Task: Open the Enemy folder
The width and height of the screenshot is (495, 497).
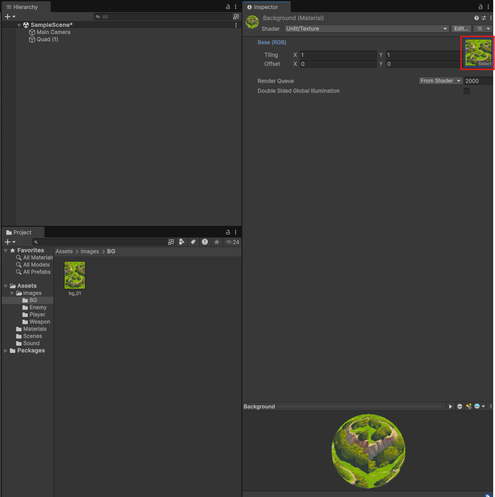Action: (x=35, y=308)
